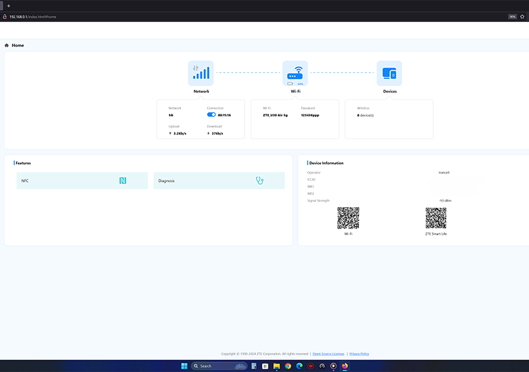529x372 pixels.
Task: Click the taskbar Search box
Action: [x=220, y=366]
